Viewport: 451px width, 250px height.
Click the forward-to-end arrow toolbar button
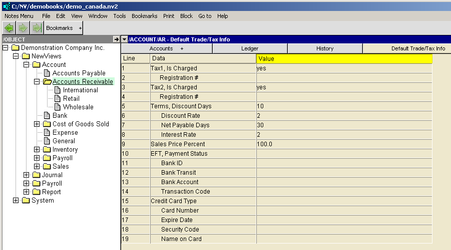[x=36, y=28]
